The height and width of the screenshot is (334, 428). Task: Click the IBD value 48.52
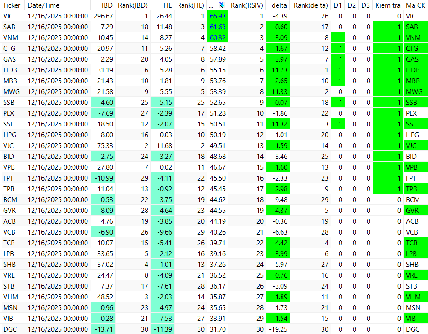(105, 297)
